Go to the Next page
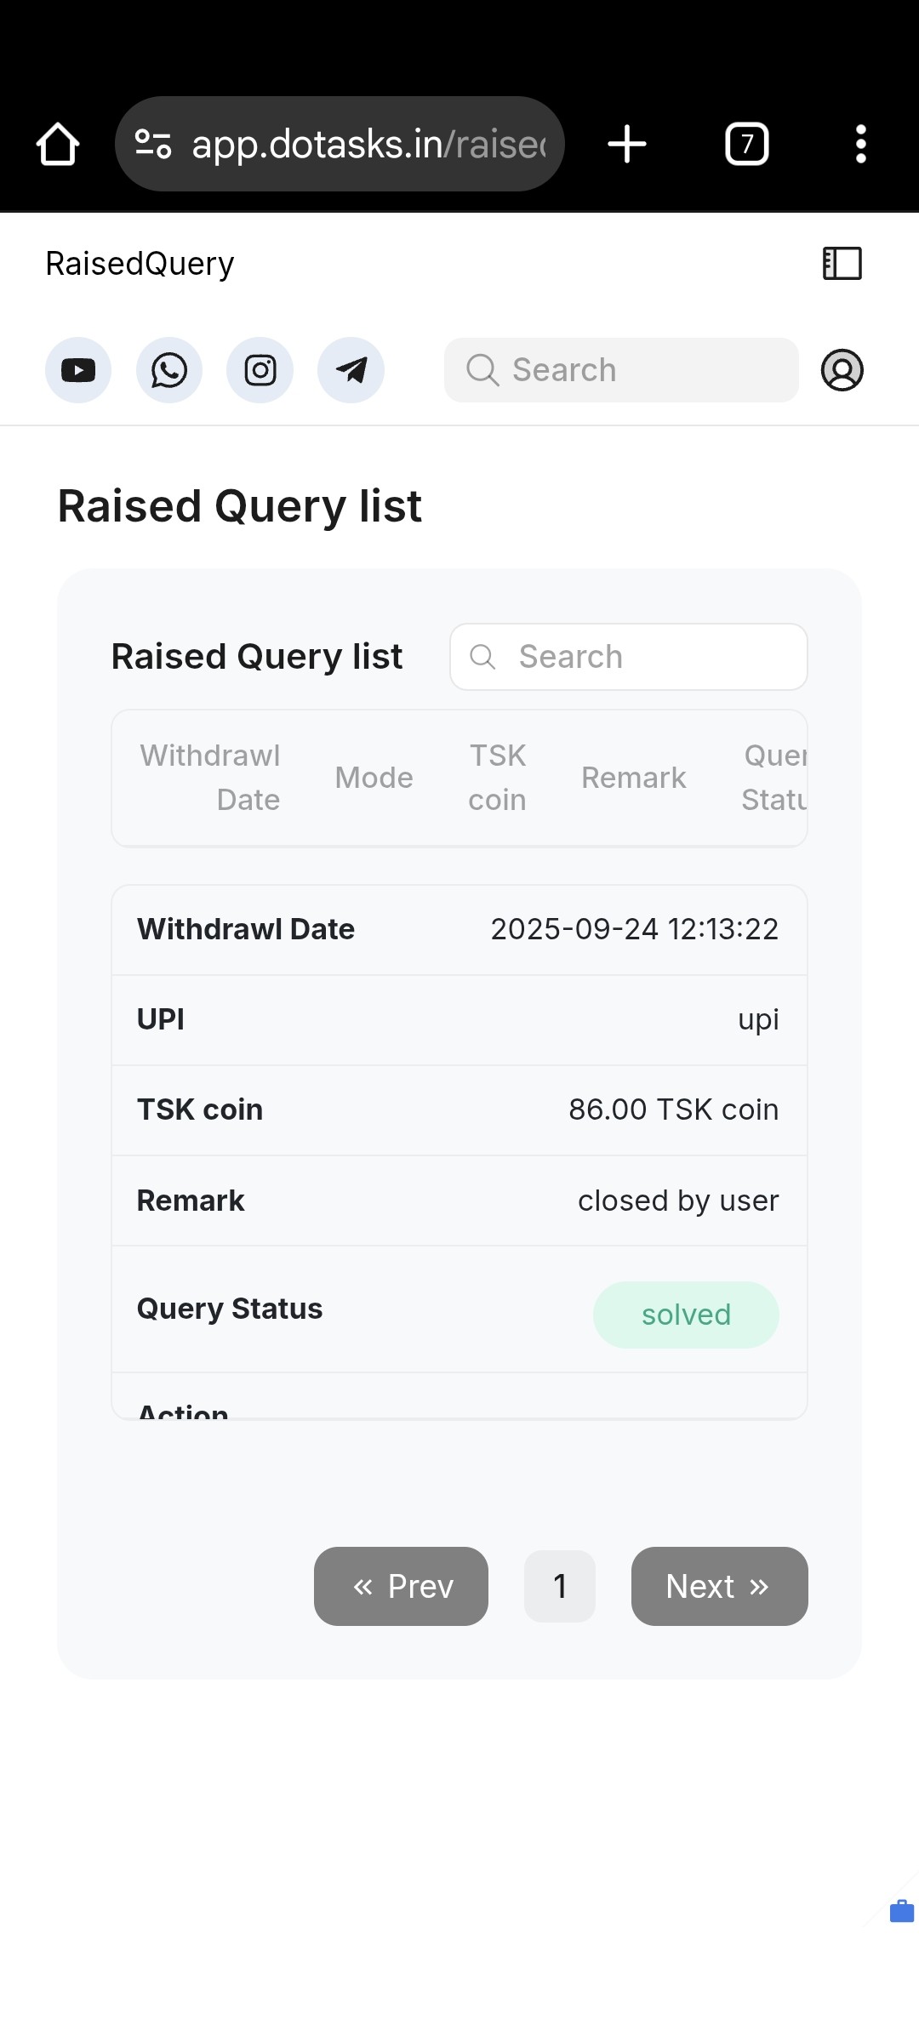 tap(719, 1586)
